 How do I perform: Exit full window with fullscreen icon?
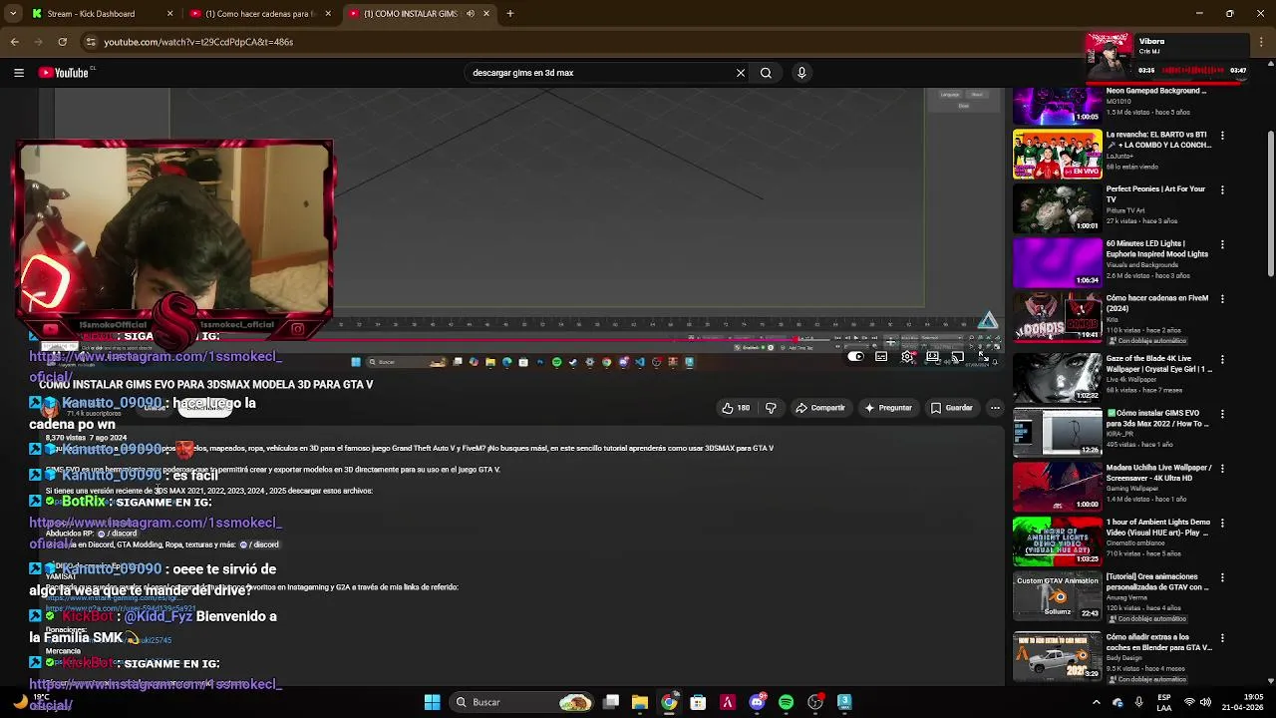click(983, 357)
